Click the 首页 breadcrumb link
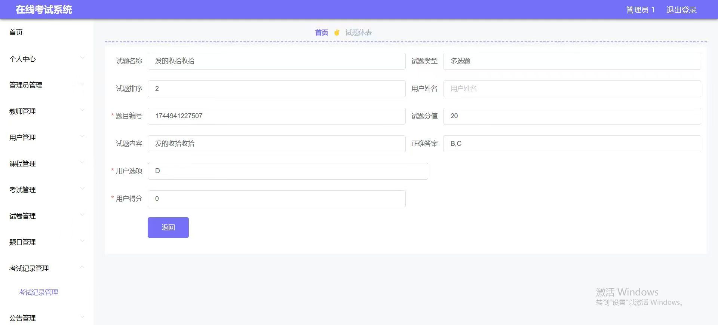 [322, 33]
